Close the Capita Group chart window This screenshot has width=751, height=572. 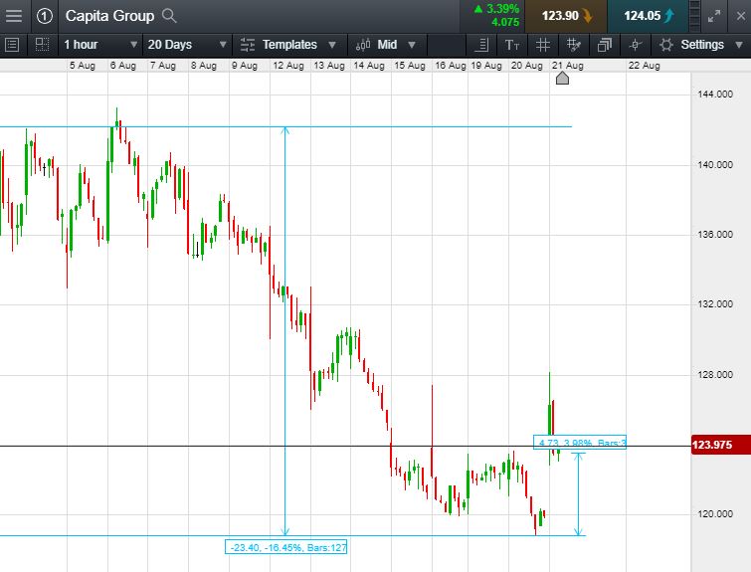tap(740, 16)
